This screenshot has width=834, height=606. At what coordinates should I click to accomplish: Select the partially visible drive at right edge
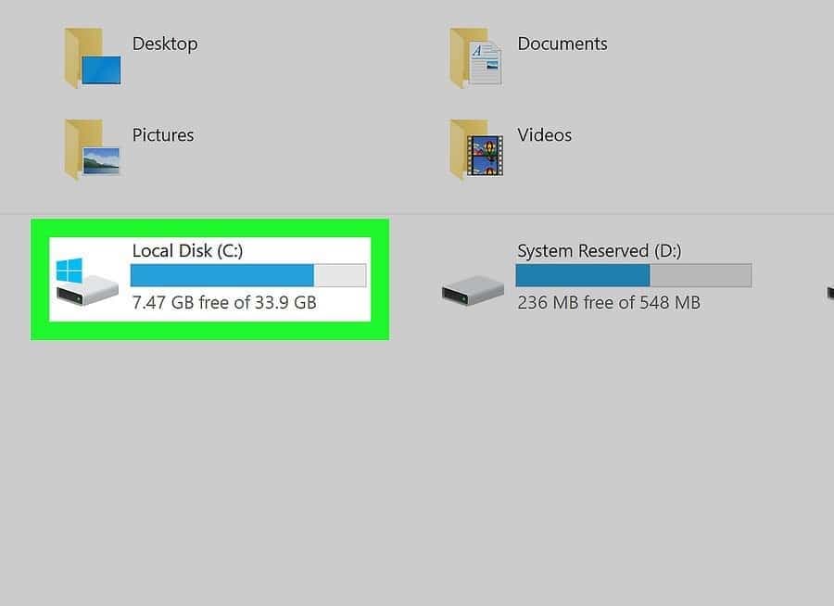point(829,293)
